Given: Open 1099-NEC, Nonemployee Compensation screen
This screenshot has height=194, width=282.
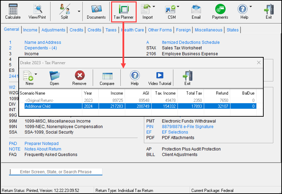Looking at the screenshot, I should [x=64, y=127].
